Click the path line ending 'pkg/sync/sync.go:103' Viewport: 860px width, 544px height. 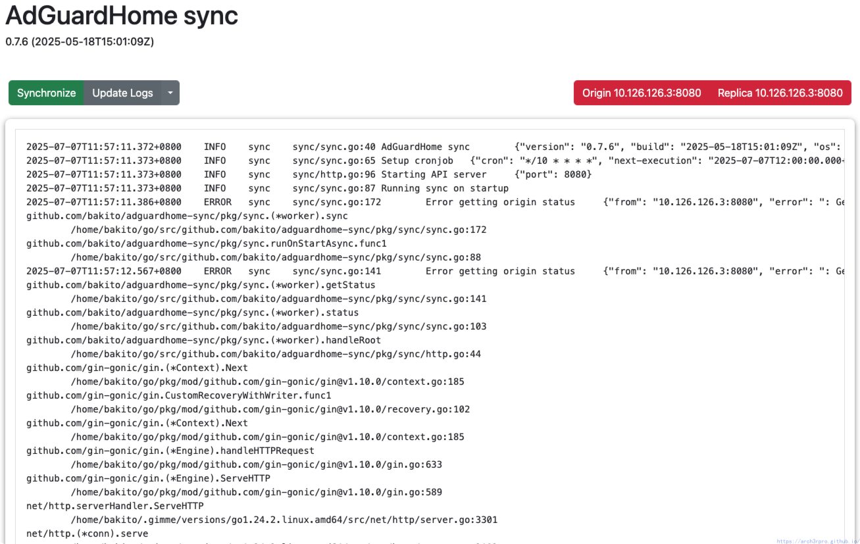click(278, 326)
